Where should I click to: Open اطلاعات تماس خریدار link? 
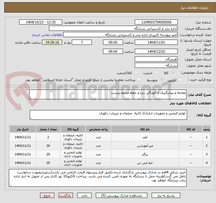coord(47,35)
